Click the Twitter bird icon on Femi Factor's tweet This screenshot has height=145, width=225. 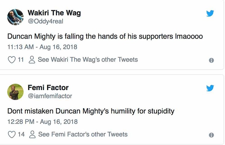(x=210, y=88)
